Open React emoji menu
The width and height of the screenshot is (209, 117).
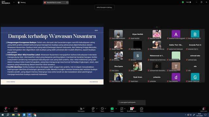coord(102,109)
